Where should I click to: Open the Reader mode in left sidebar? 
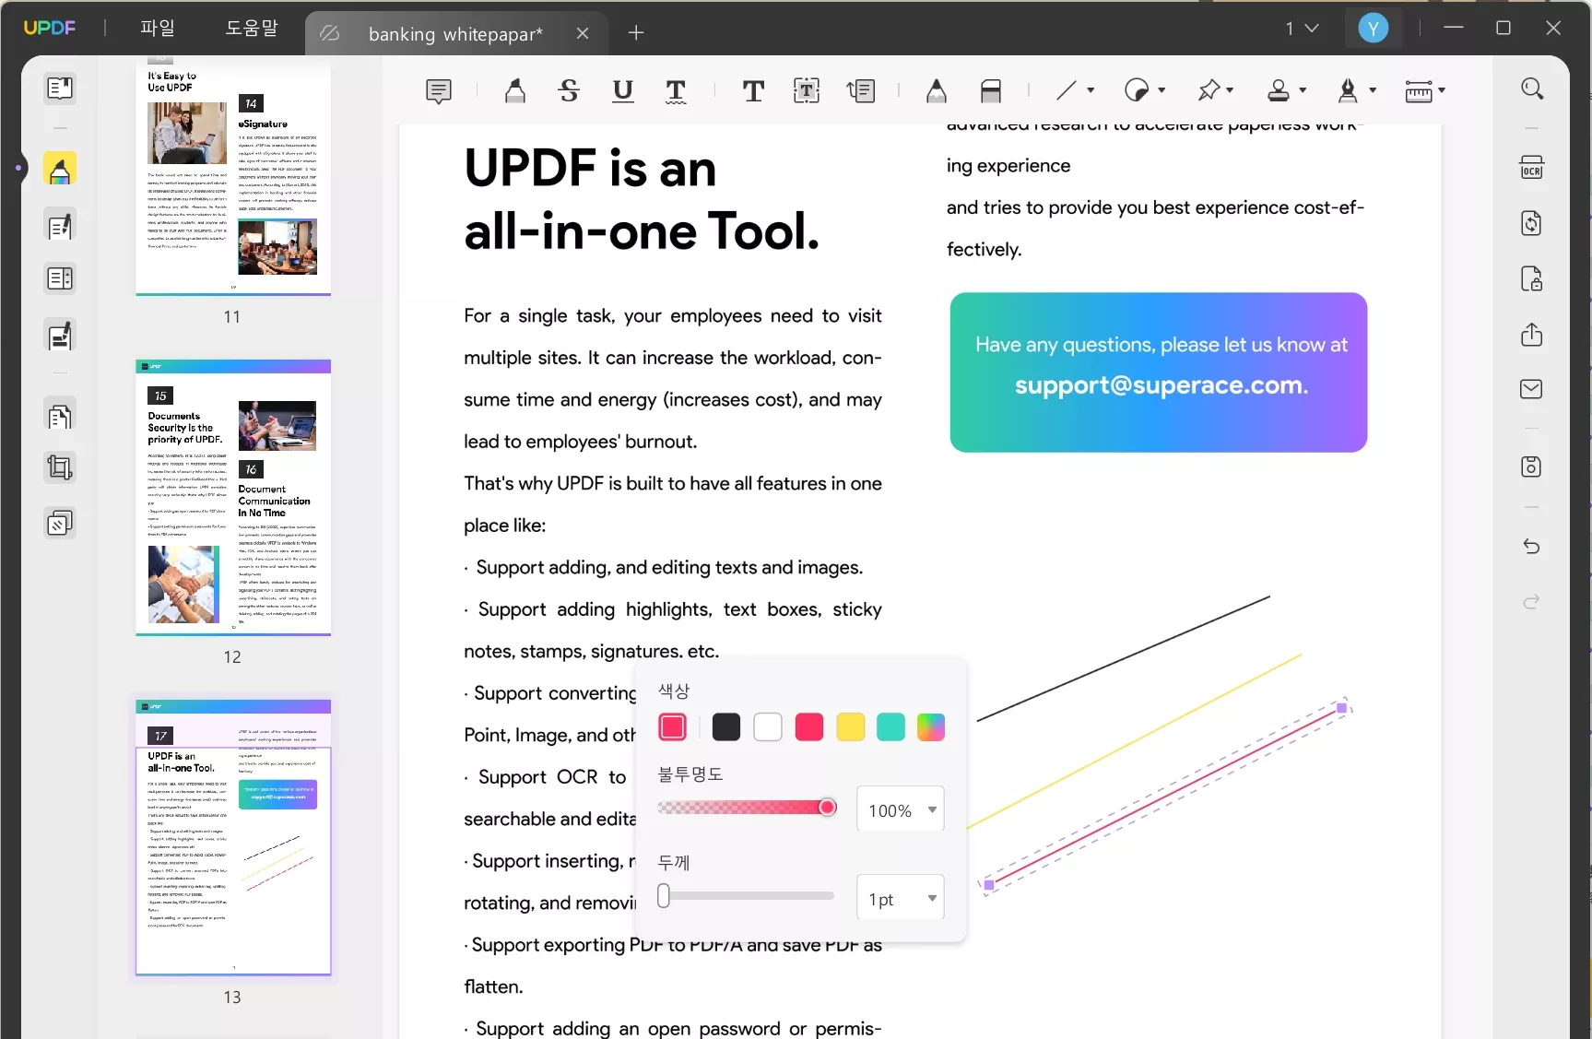click(60, 88)
